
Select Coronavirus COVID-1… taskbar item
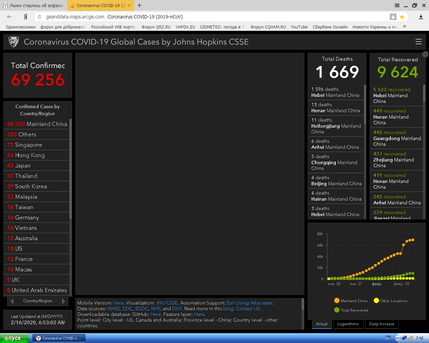coord(59,338)
